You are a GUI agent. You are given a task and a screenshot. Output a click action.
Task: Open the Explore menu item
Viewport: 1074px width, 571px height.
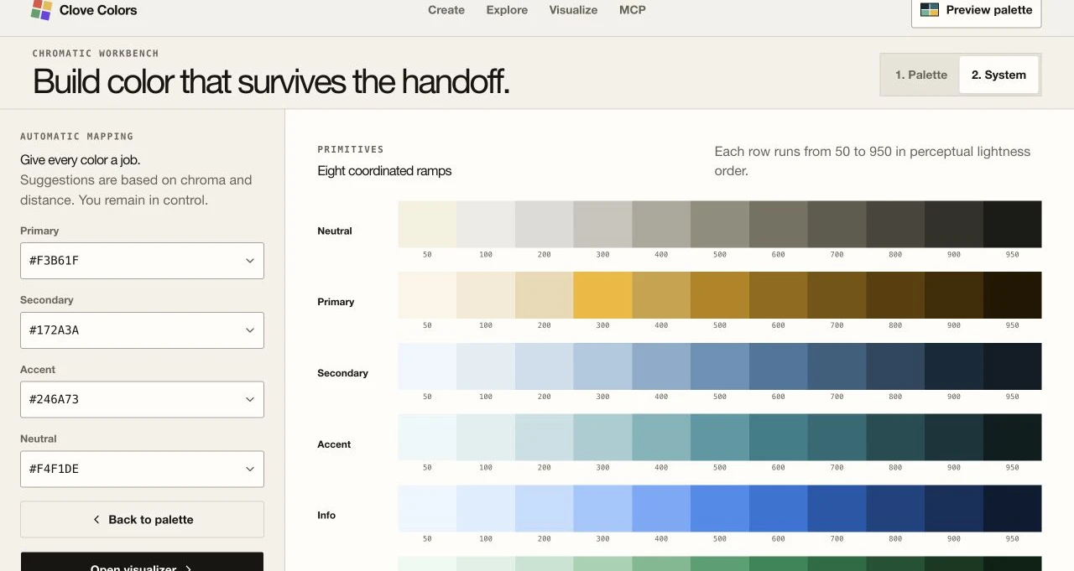point(507,10)
